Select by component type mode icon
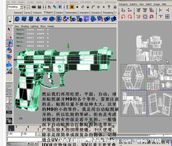The image size is (172, 146). [x=60, y=7]
